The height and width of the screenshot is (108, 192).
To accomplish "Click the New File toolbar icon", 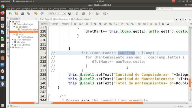I will click(10, 13).
